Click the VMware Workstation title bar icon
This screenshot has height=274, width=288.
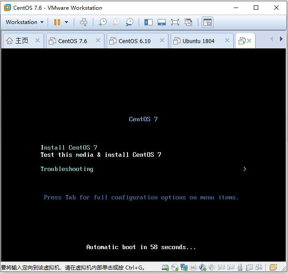[x=8, y=8]
